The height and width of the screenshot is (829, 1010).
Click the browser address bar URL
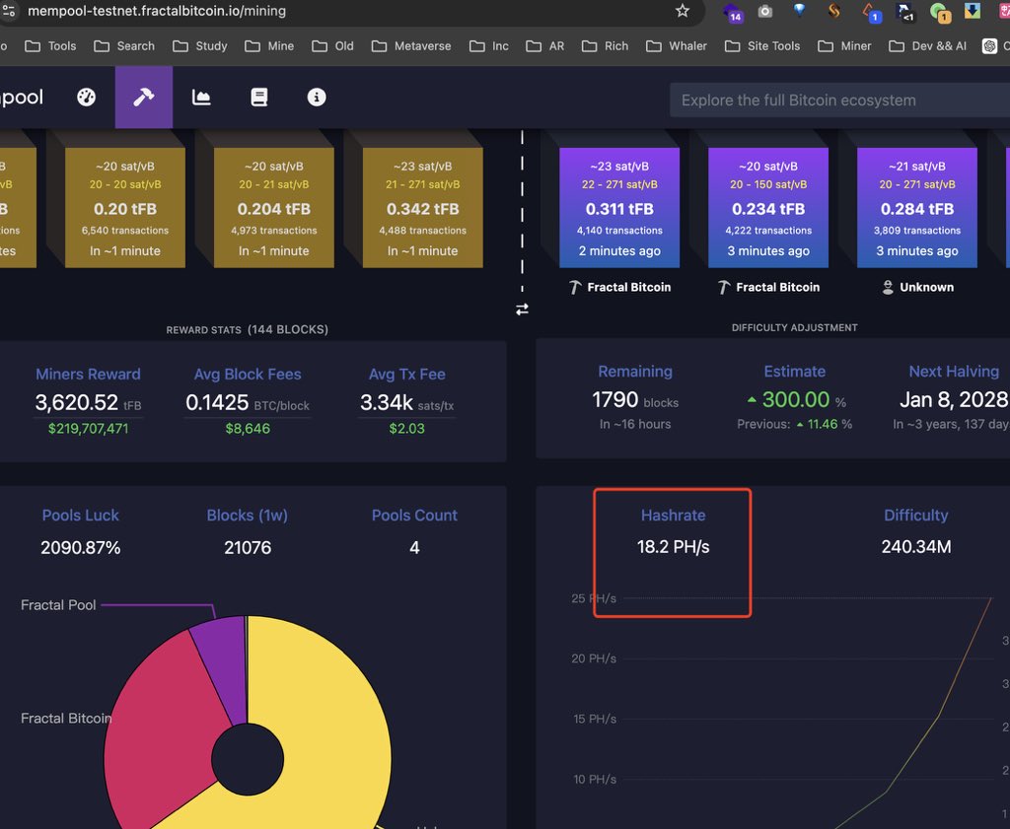tap(157, 11)
